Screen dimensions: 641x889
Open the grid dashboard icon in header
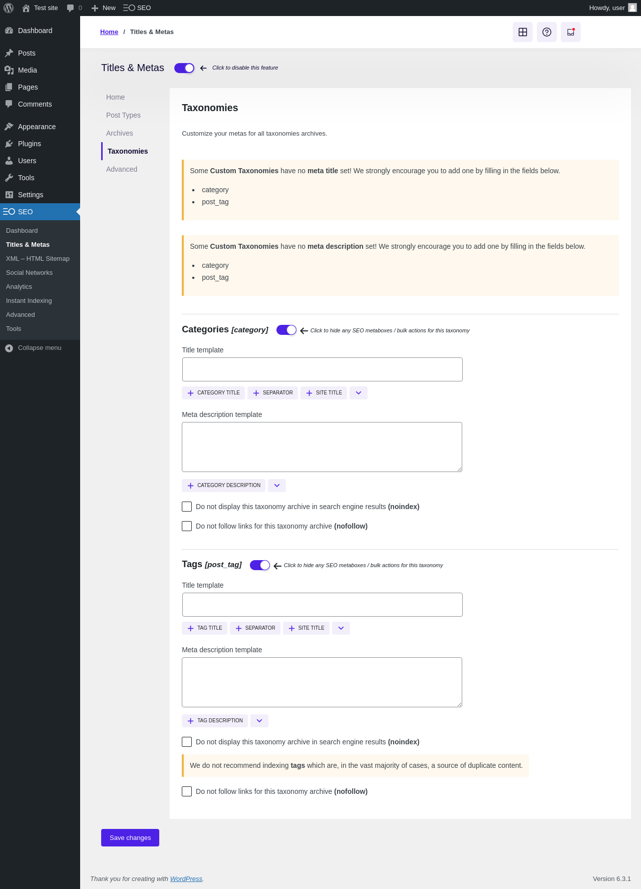click(x=523, y=32)
